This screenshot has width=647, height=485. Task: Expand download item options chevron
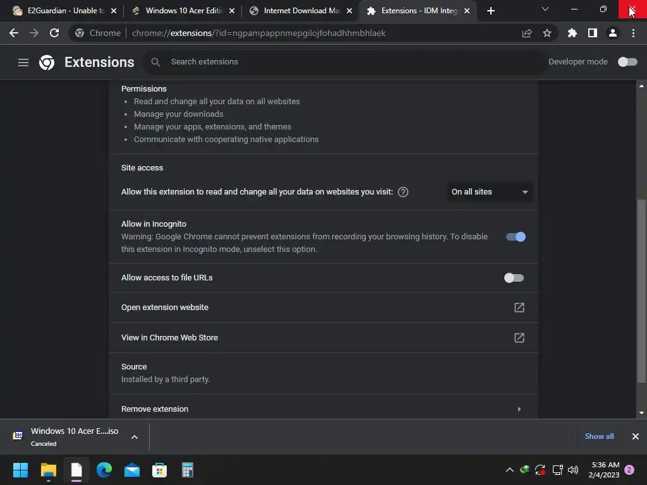pos(135,437)
